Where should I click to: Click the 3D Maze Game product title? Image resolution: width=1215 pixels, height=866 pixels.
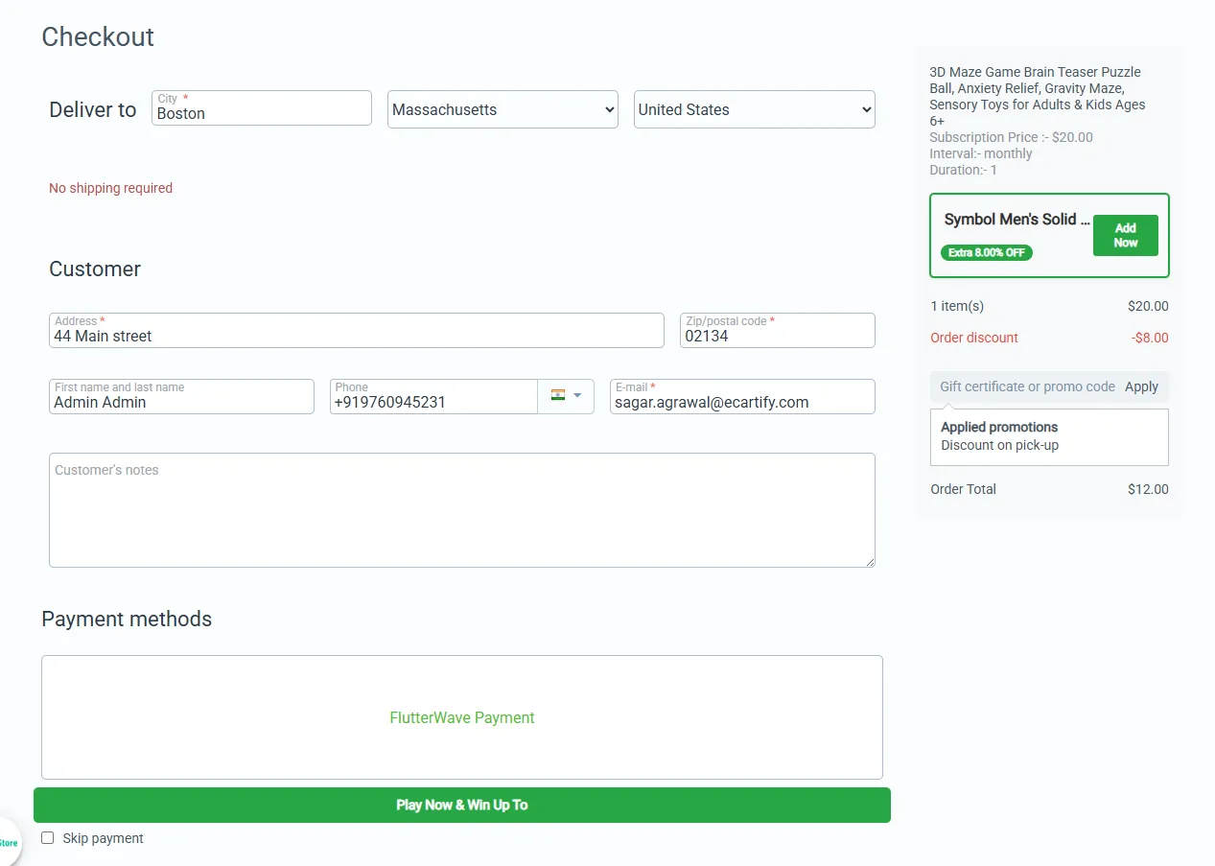(1038, 96)
